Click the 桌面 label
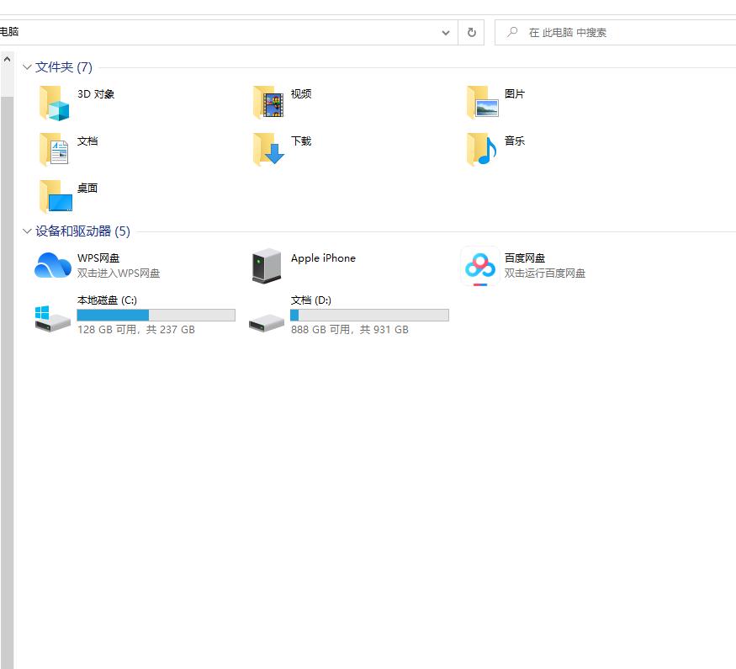Screen dimensions: 736x669 click(87, 188)
